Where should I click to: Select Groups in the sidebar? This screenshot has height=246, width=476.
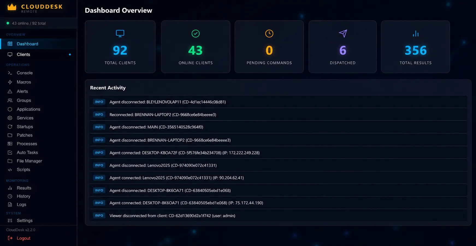[x=39, y=100]
